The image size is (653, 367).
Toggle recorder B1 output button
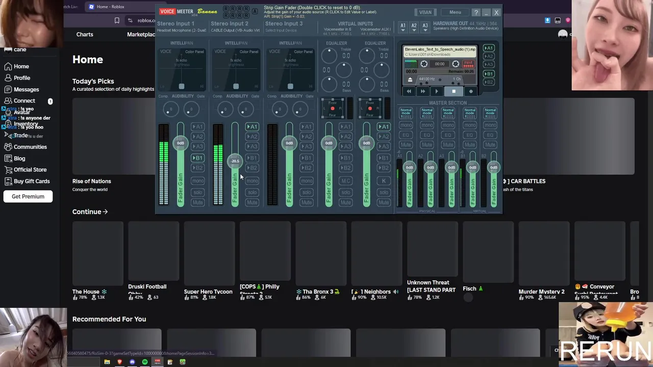[489, 73]
